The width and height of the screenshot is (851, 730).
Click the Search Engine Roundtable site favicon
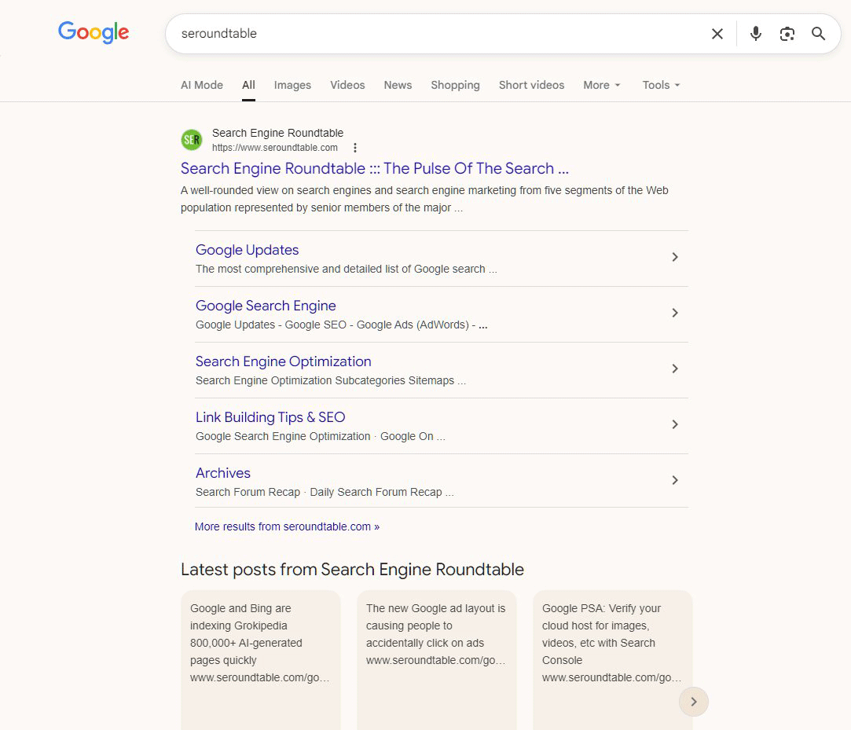pos(191,139)
